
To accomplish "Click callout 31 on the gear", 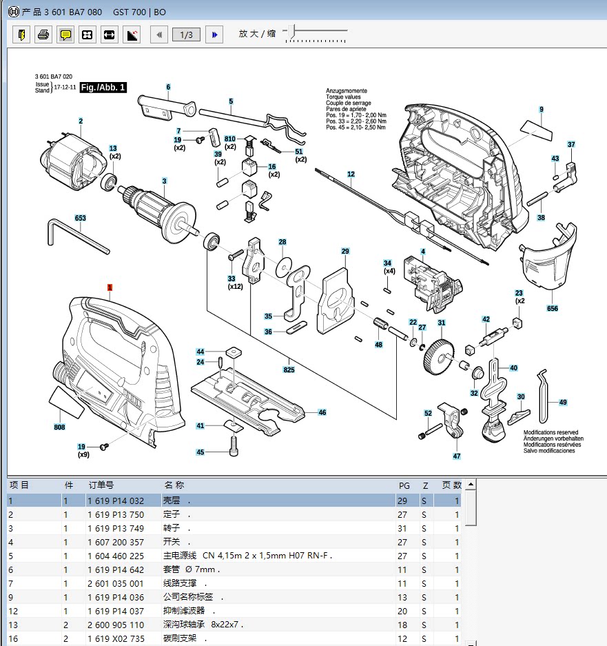I will (x=442, y=323).
